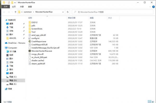The image size is (156, 103).
Task: Refresh the current folder
Action: (68, 12)
